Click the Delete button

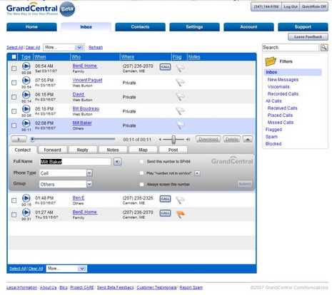[x=231, y=139]
